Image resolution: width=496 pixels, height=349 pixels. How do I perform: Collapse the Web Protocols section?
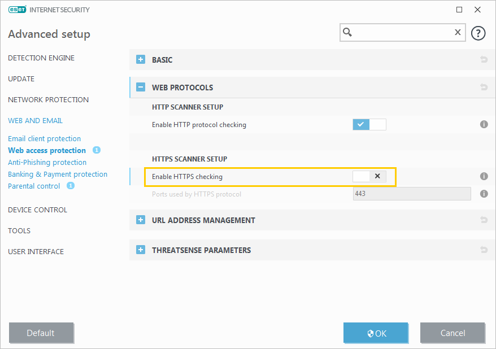141,88
